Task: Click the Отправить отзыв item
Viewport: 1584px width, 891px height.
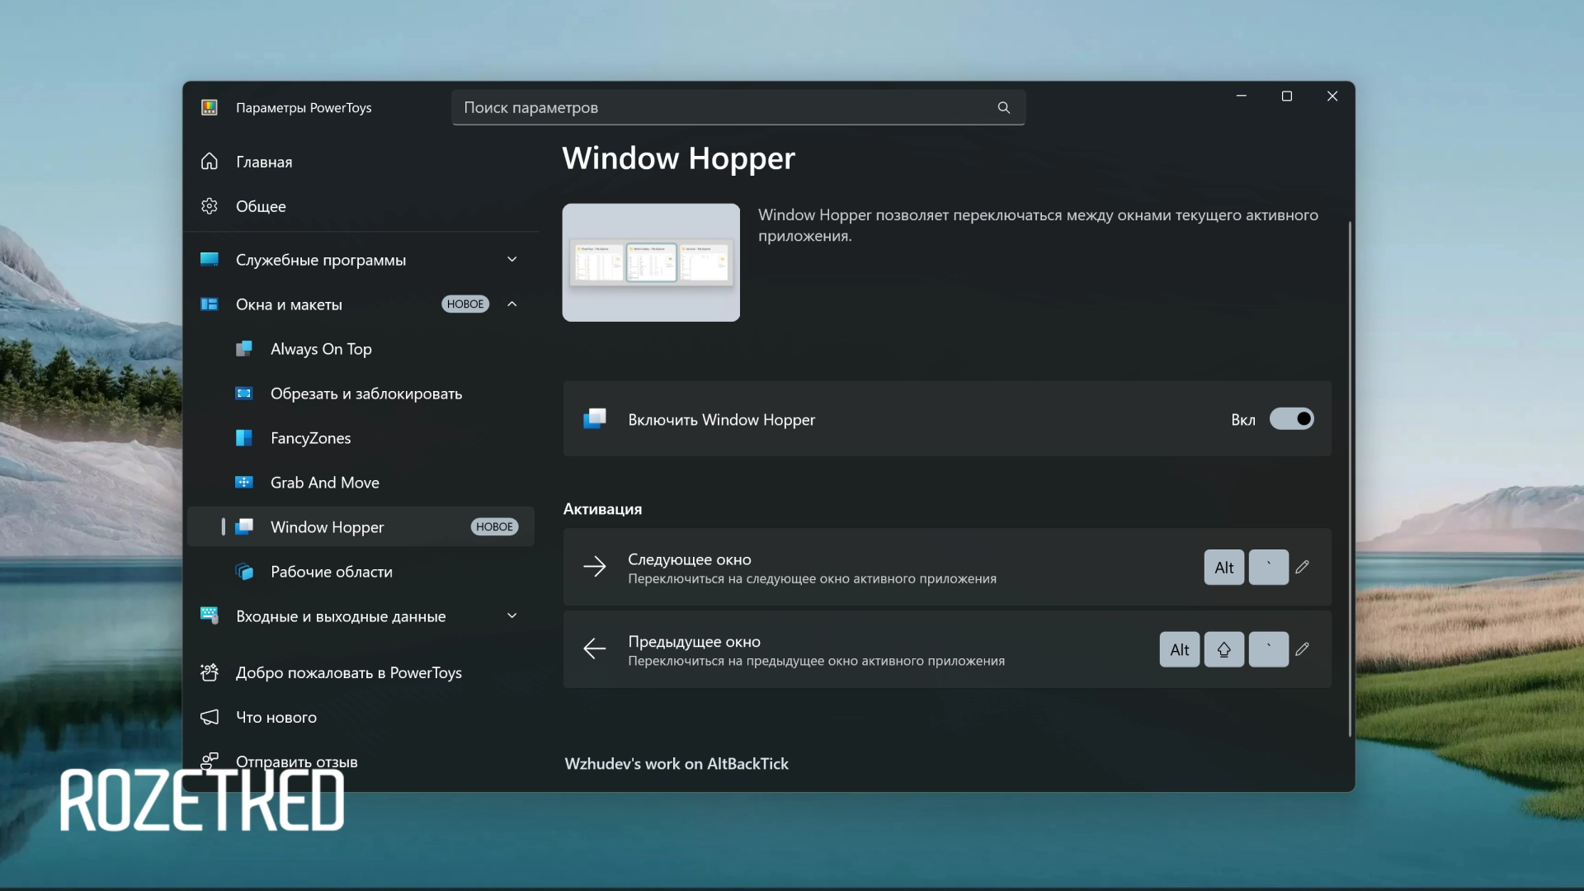Action: (x=361, y=761)
